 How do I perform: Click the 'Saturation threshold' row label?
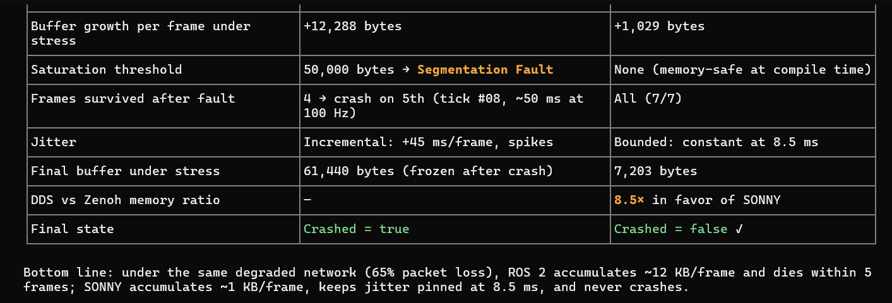coord(106,69)
